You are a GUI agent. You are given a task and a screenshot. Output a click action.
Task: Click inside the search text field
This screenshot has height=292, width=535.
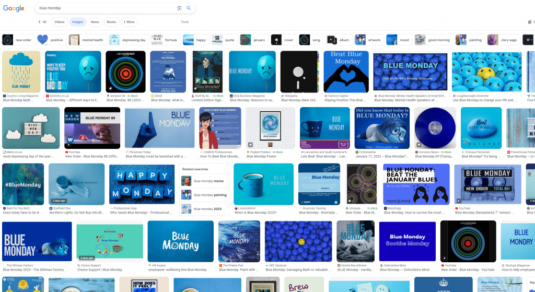104,8
